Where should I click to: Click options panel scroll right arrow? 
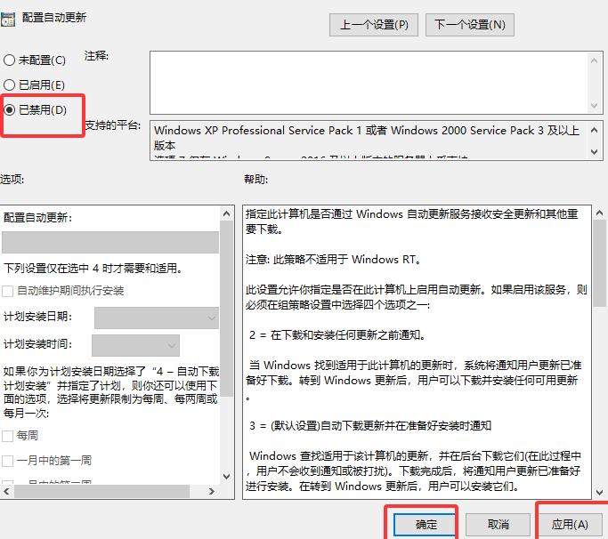tap(211, 491)
